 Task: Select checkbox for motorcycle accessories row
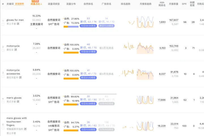tap(3, 76)
